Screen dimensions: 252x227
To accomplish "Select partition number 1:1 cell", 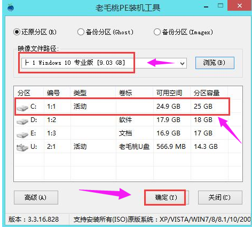I will (51, 107).
